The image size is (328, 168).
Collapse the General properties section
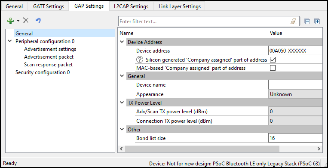pyautogui.click(x=122, y=76)
